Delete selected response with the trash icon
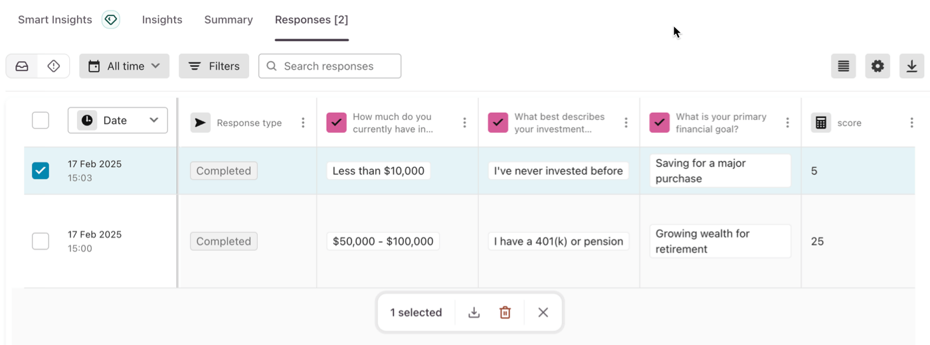 [x=505, y=312]
